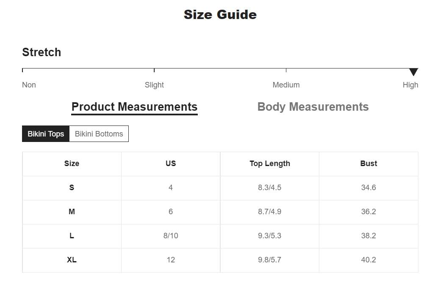Click the US column header
This screenshot has height=289, width=429.
click(171, 164)
